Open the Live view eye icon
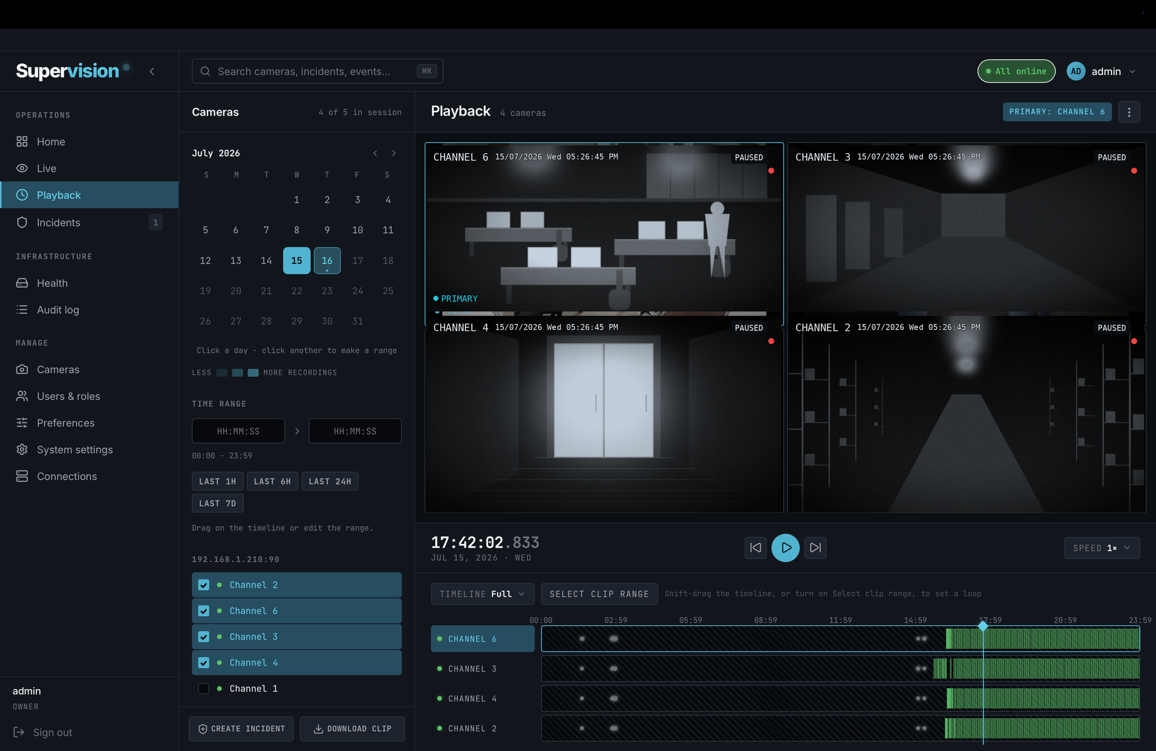The image size is (1156, 751). (x=22, y=168)
